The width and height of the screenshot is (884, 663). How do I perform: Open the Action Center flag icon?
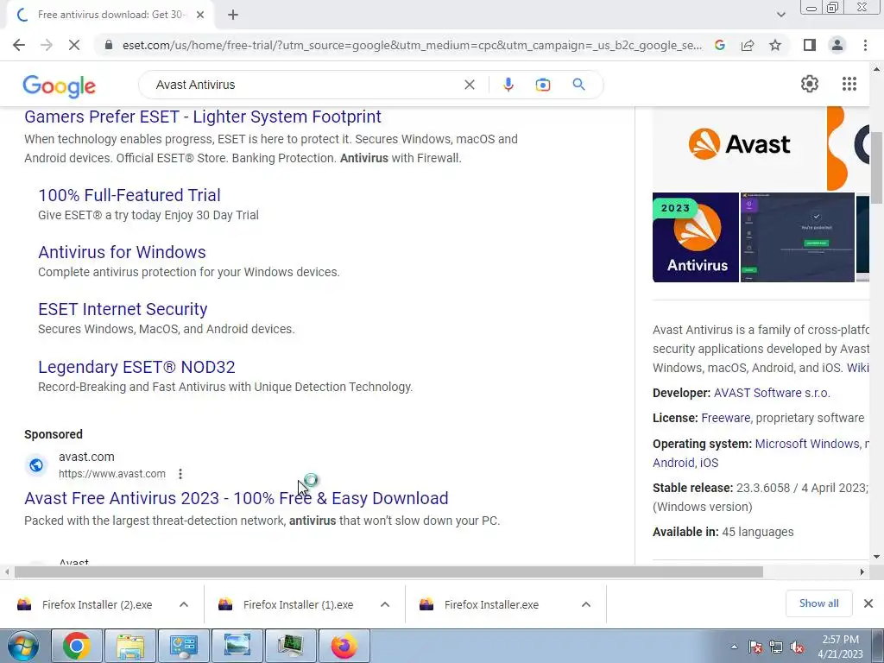[755, 647]
